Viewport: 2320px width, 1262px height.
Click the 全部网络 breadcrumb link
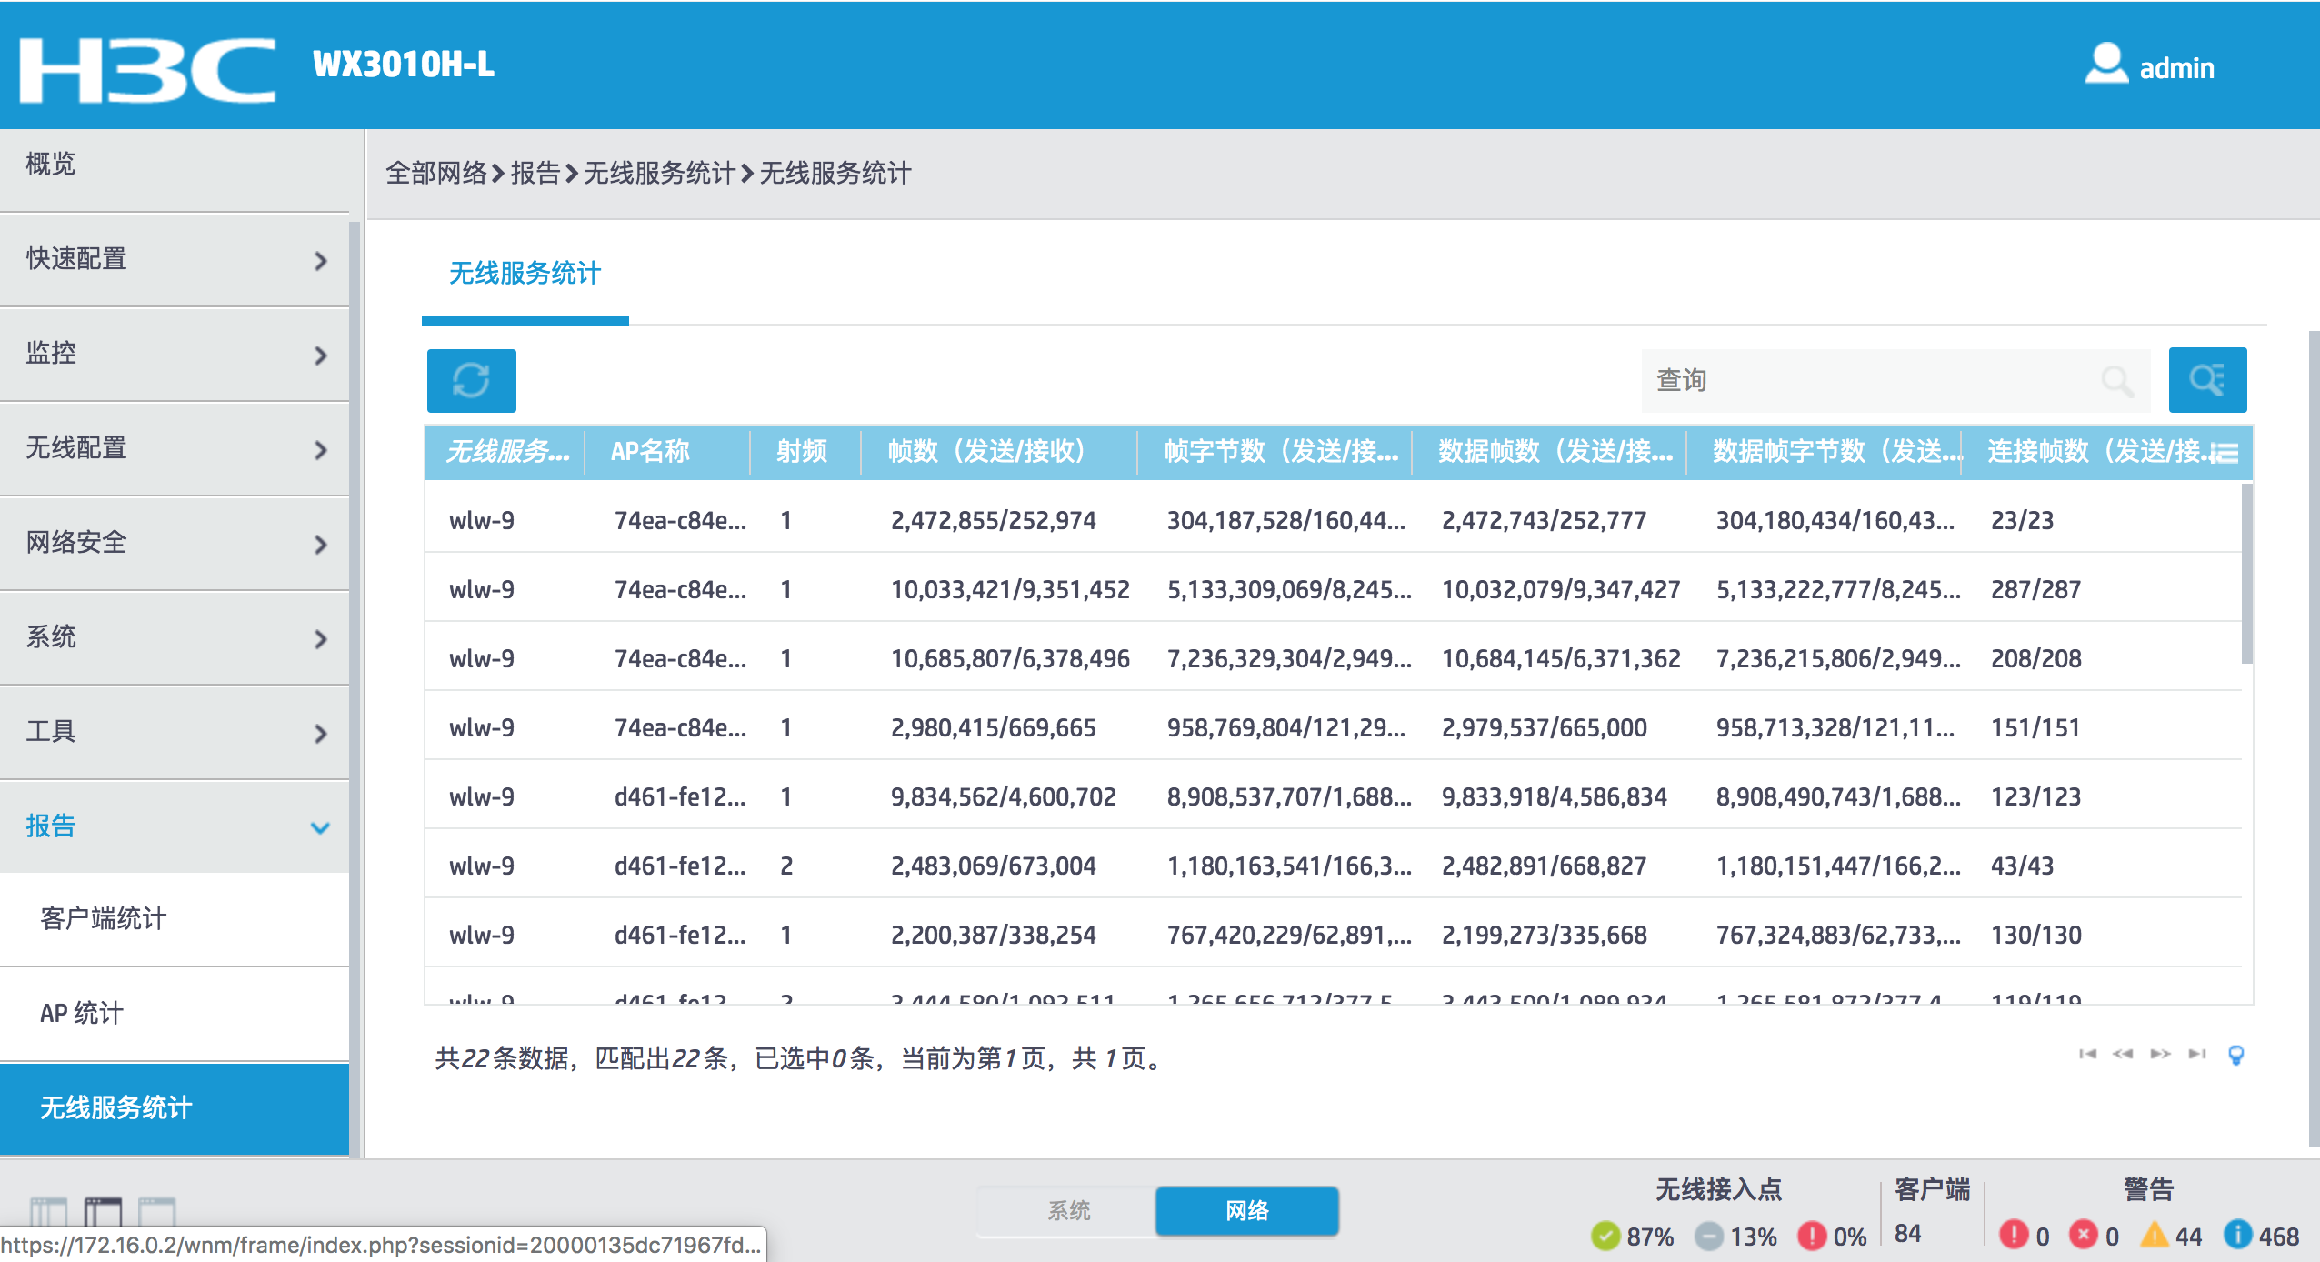436,173
